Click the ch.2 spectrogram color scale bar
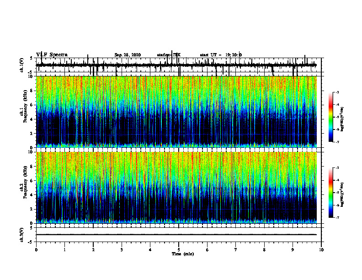This screenshot has height=280, width=362. [331, 193]
